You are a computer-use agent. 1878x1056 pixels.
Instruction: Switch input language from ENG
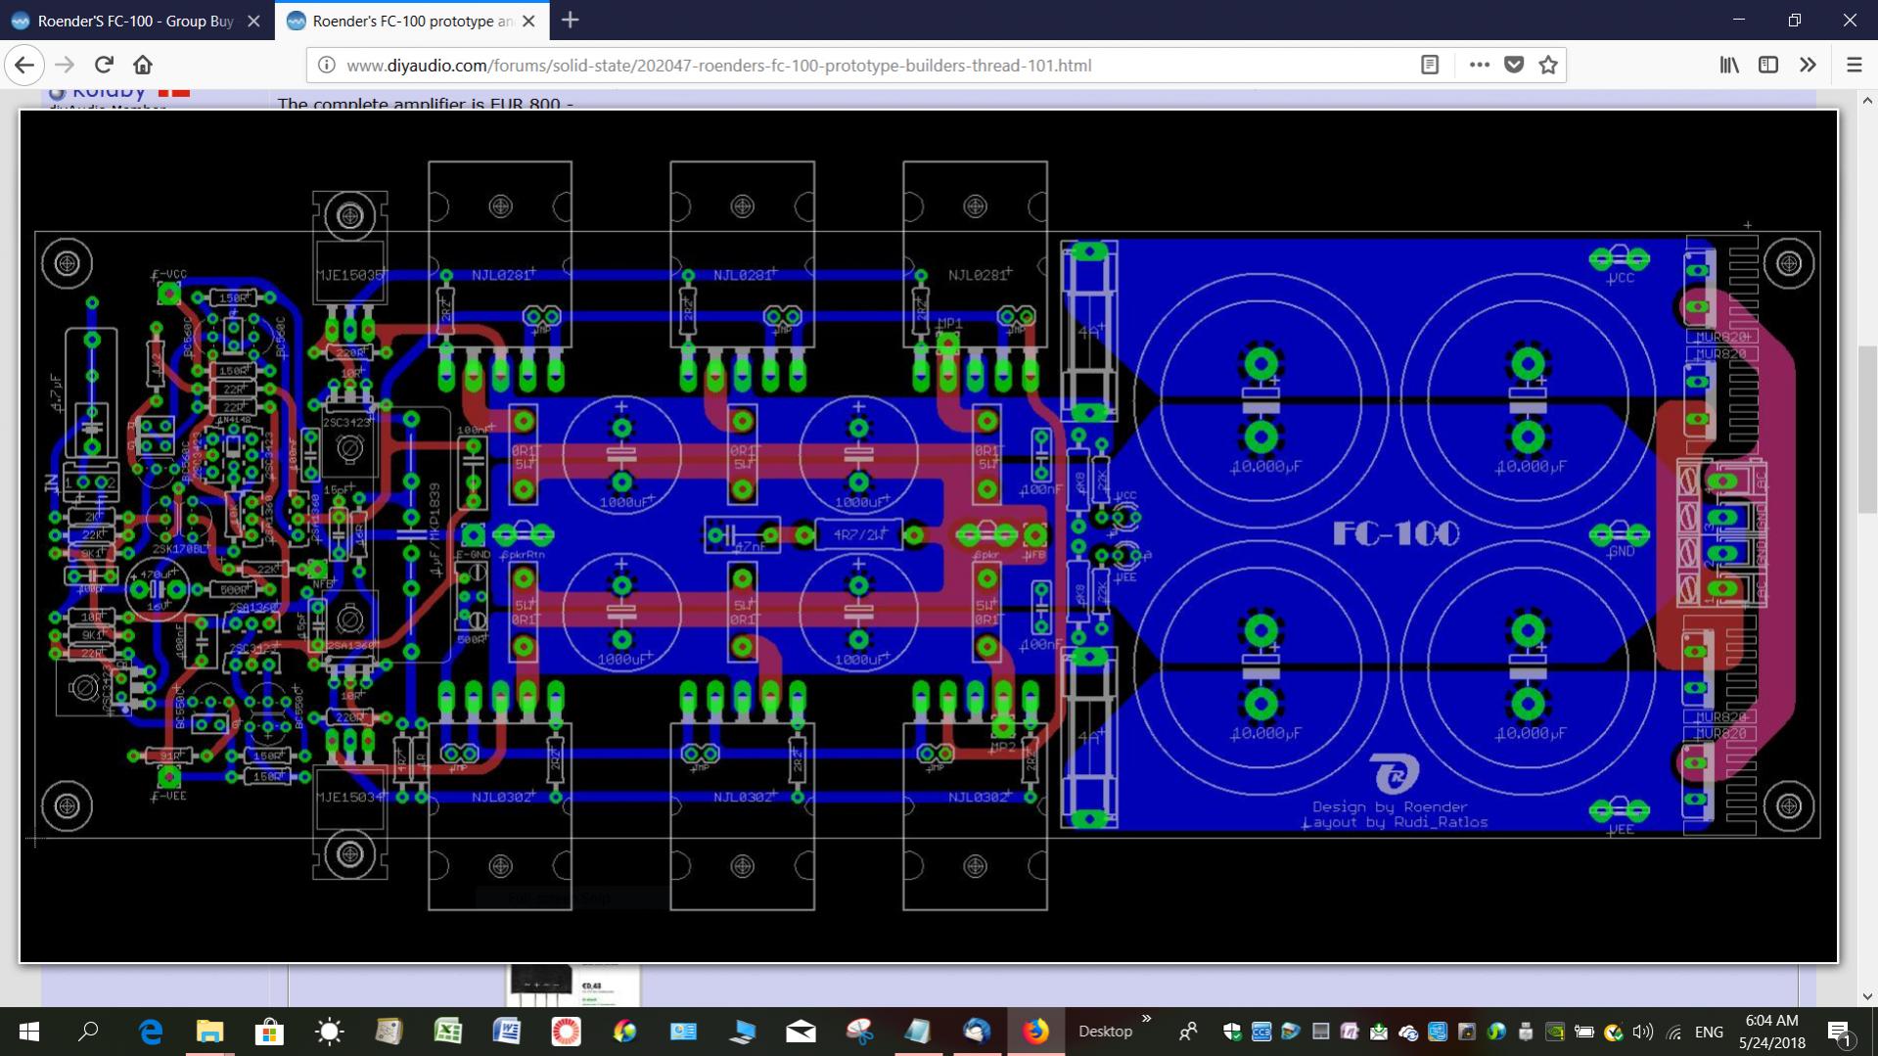1709,1032
